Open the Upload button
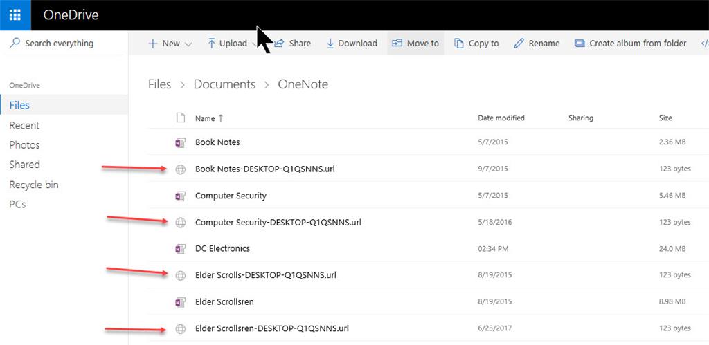 point(232,44)
